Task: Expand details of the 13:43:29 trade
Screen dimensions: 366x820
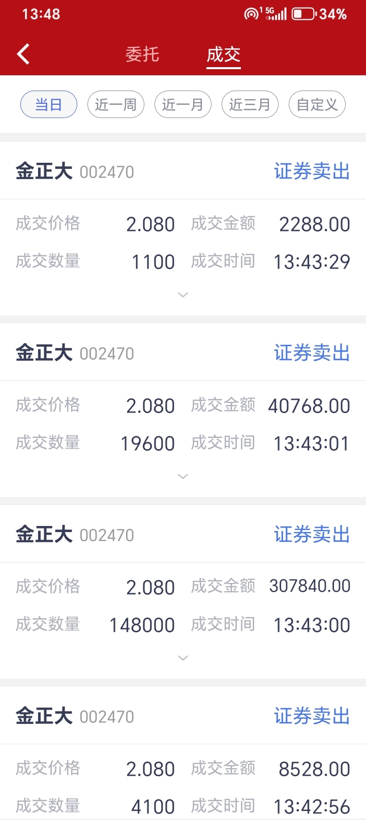Action: [183, 295]
